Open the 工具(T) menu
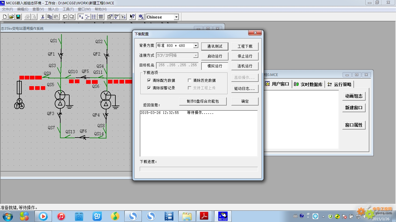 coord(68,9)
